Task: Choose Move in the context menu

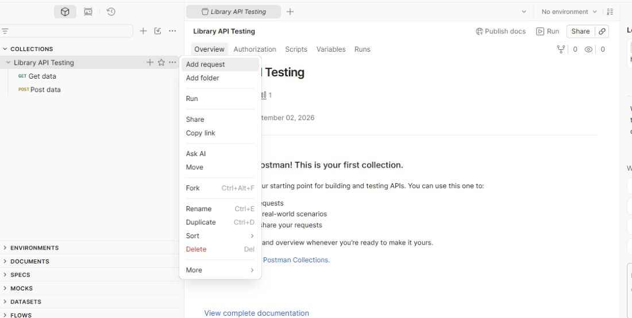Action: (x=220, y=167)
